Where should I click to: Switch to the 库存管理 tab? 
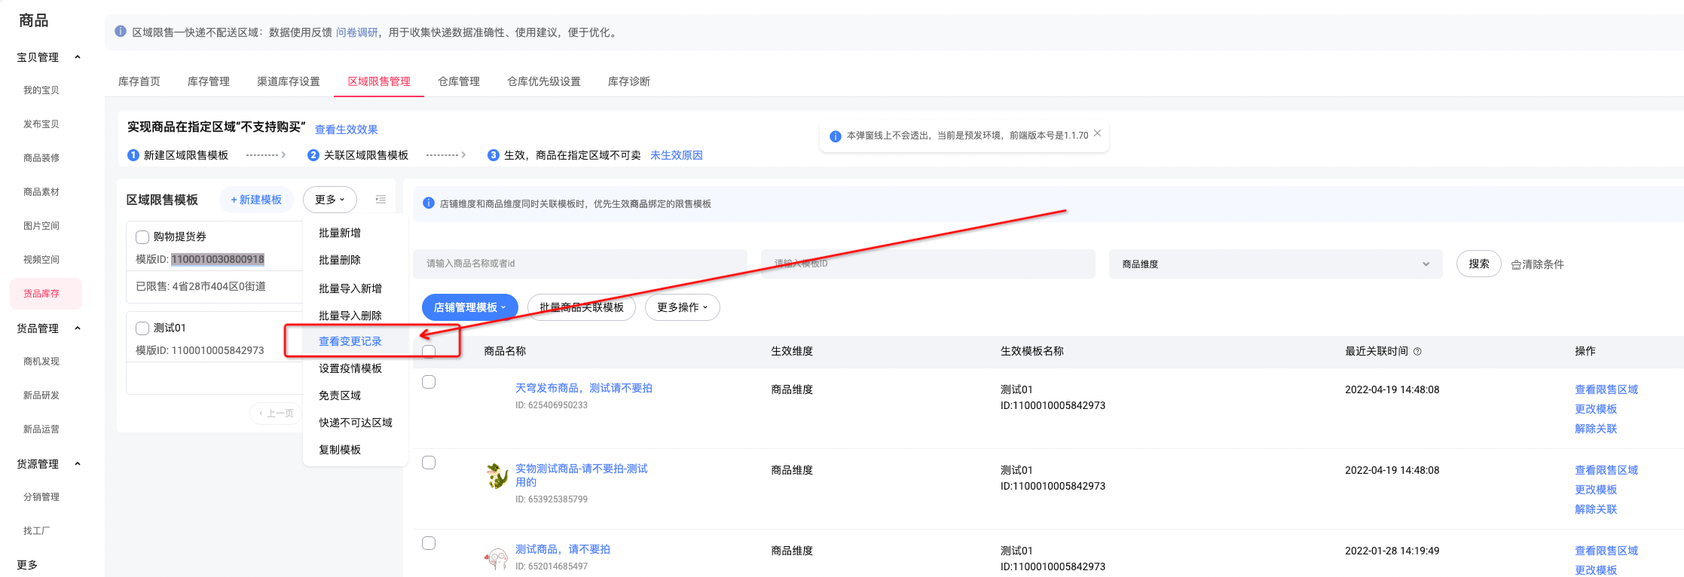coord(209,81)
